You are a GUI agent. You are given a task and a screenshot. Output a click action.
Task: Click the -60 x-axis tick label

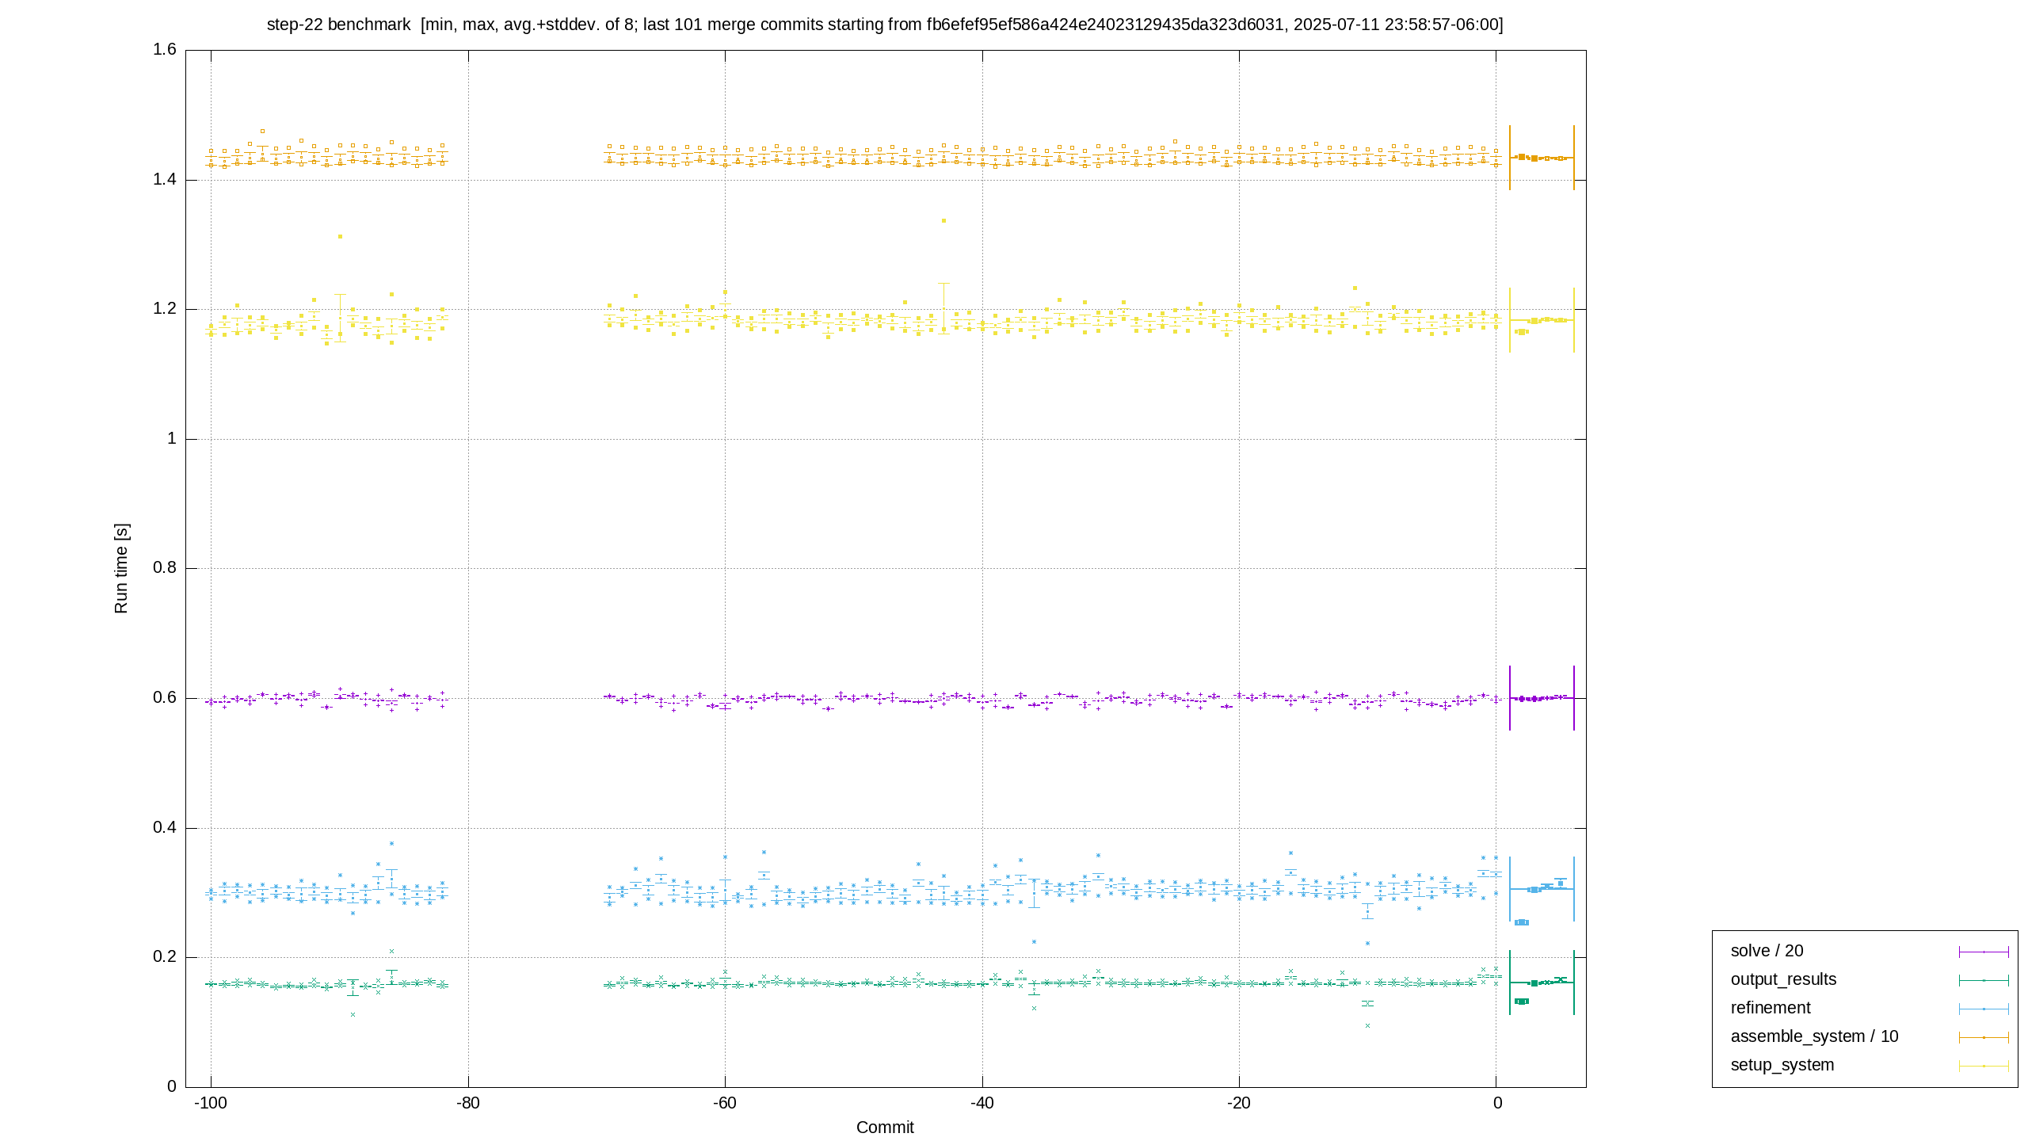pos(725,1103)
